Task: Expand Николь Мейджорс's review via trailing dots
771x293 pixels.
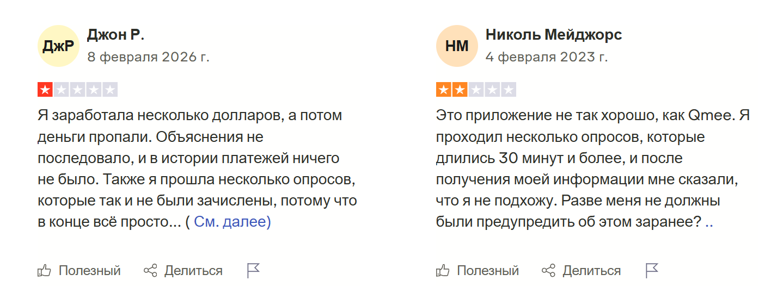Action: (709, 222)
